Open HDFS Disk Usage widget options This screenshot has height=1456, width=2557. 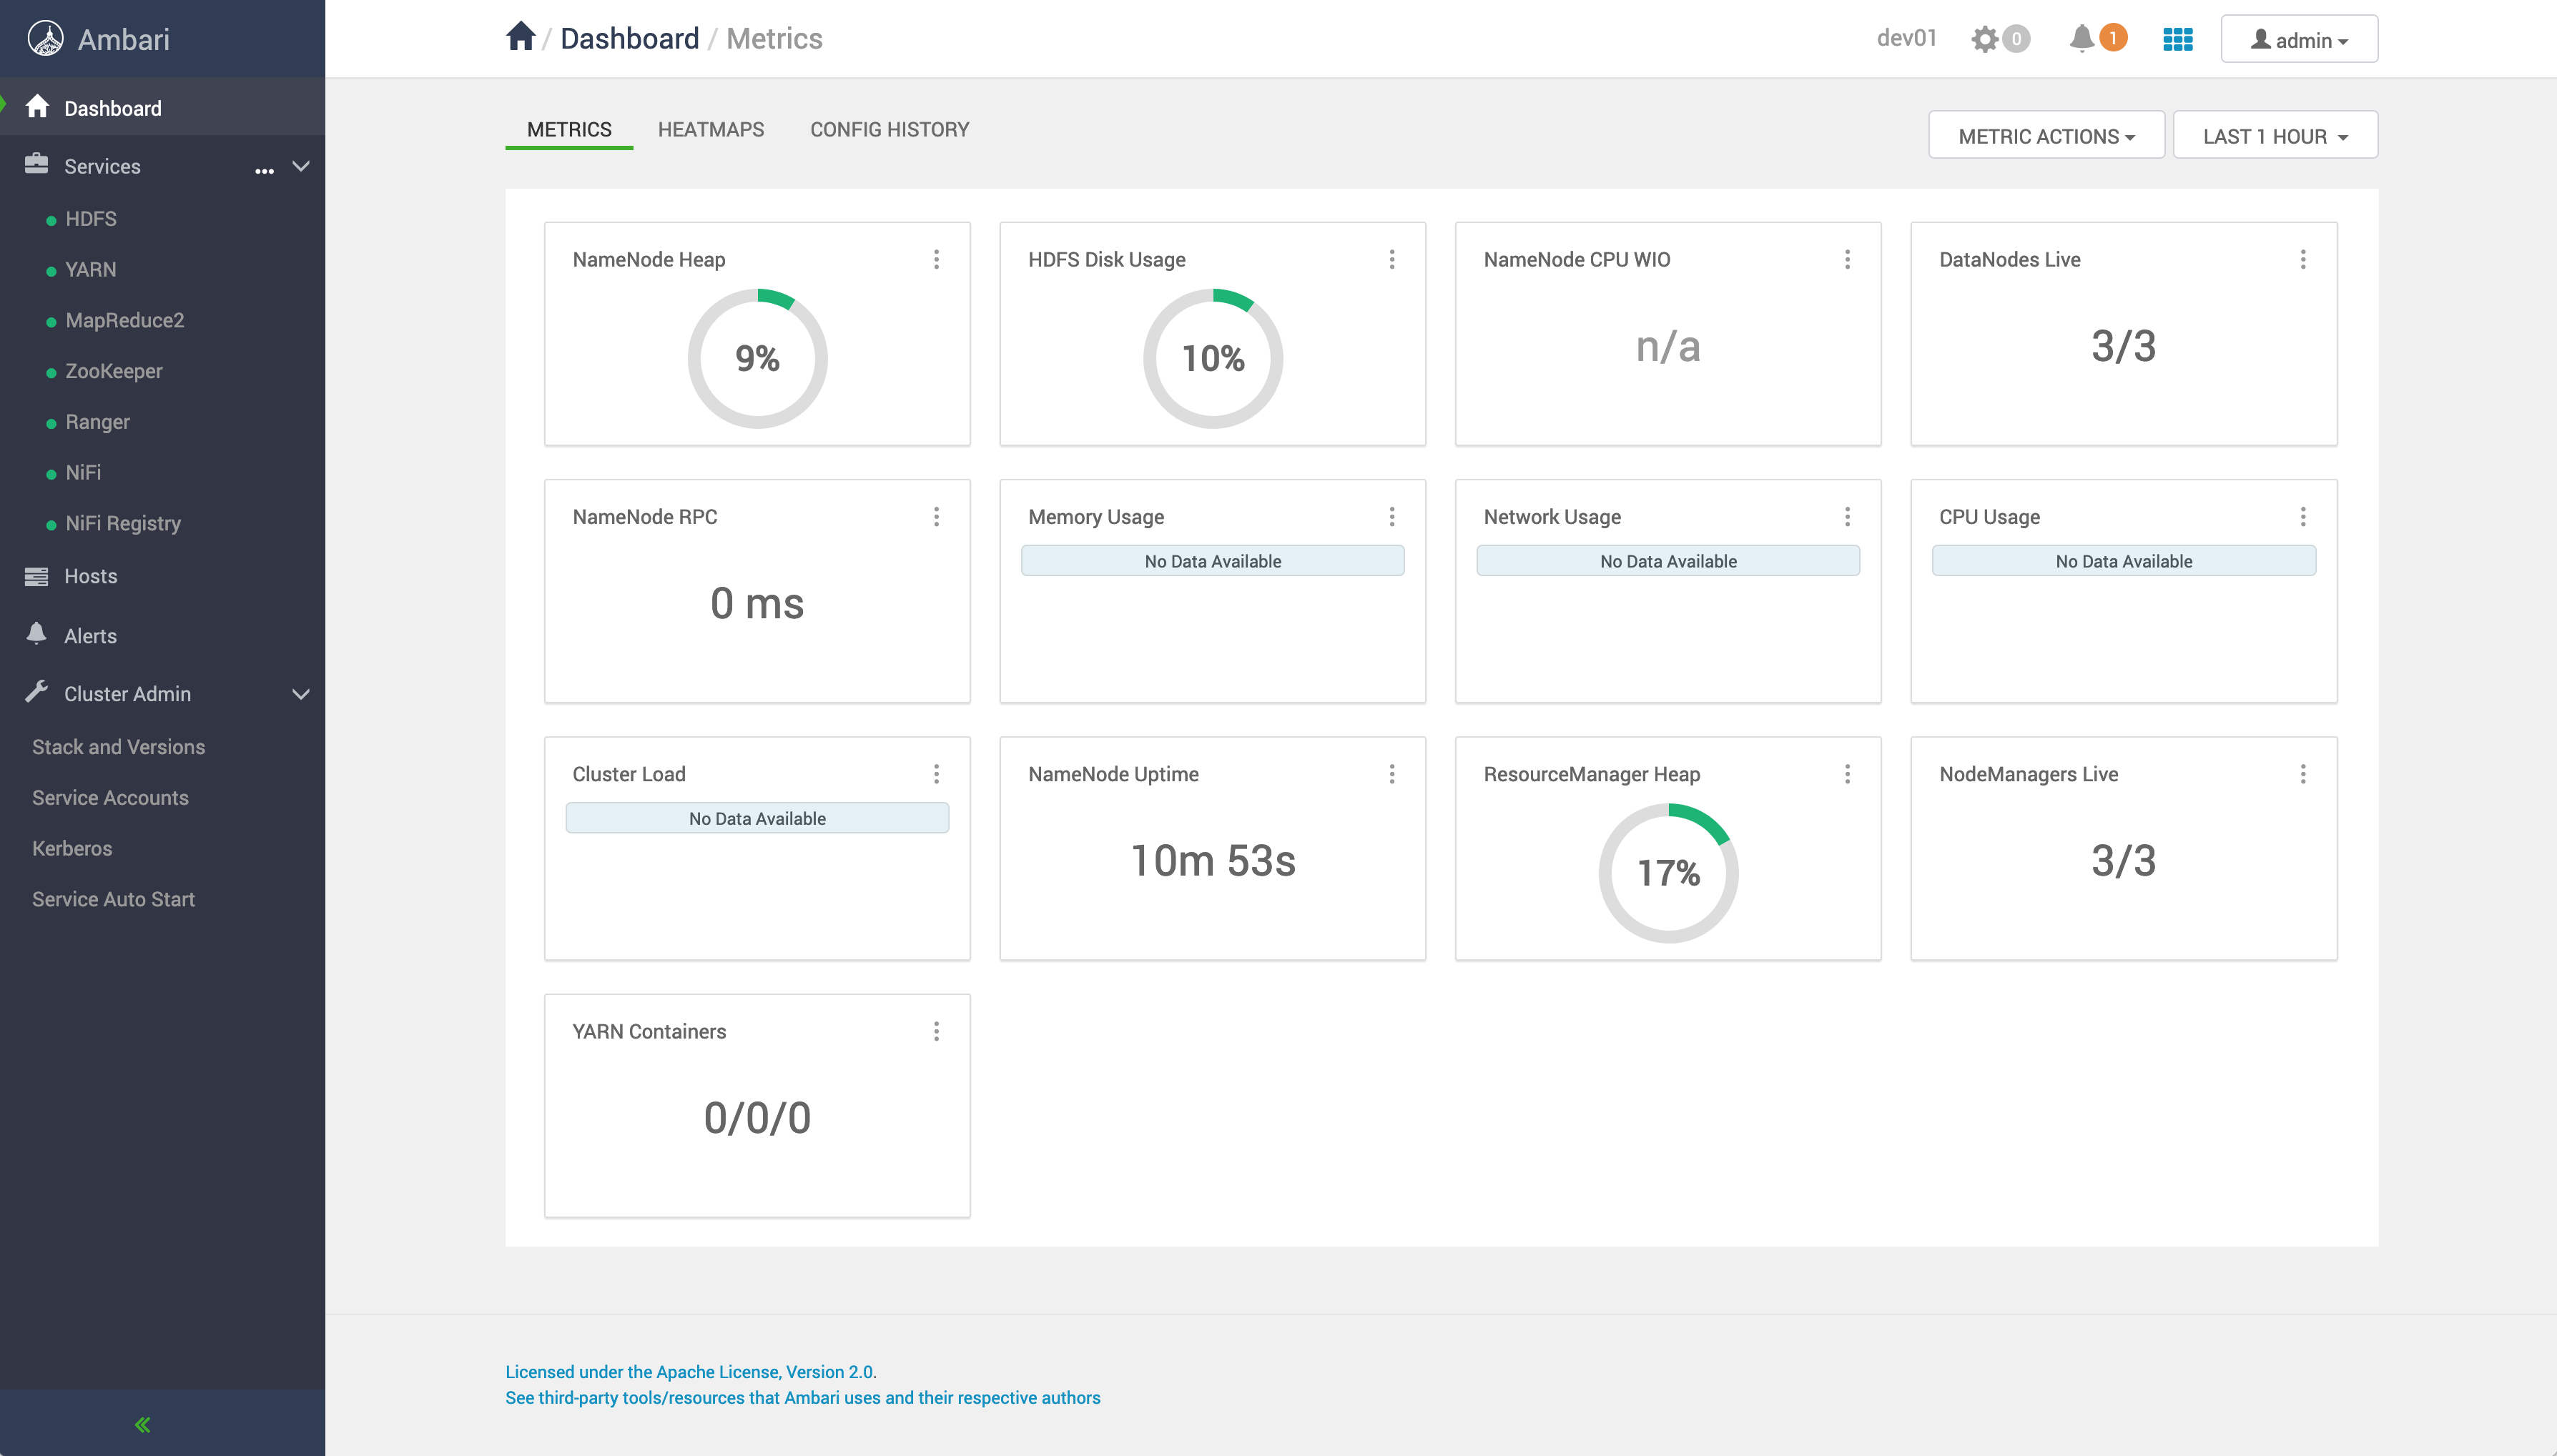click(1391, 259)
